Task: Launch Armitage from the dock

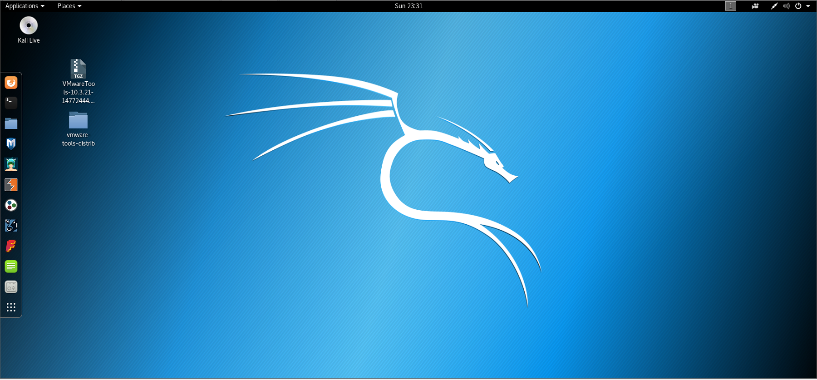Action: [11, 164]
